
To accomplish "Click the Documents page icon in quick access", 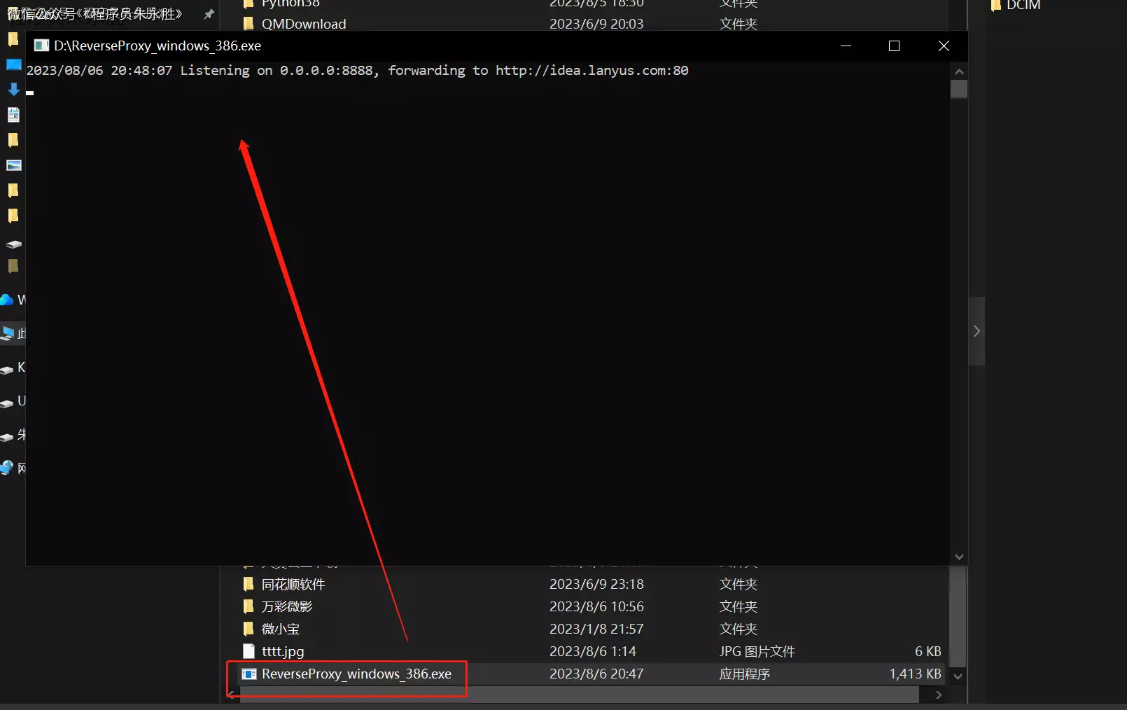I will click(13, 115).
